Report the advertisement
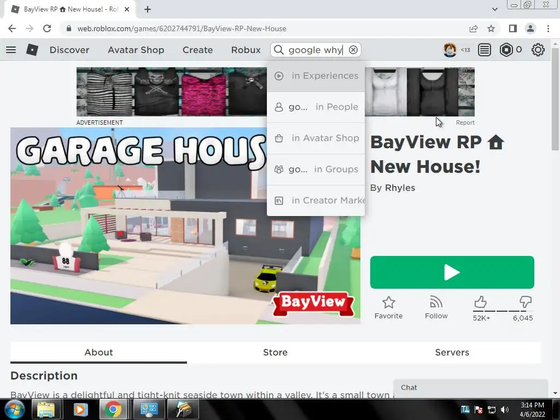 click(465, 122)
